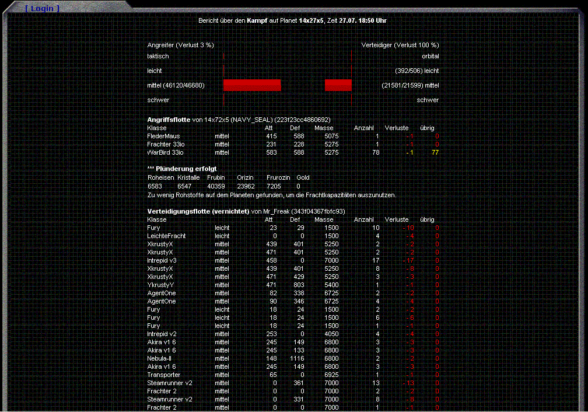Select the Transporter ship row
The image size is (588, 412).
tap(163, 375)
